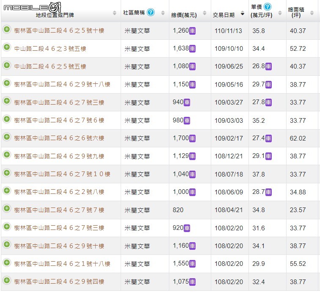Select 米蘭文華 in 110/11/13 row
The height and width of the screenshot is (293, 320).
pyautogui.click(x=137, y=31)
